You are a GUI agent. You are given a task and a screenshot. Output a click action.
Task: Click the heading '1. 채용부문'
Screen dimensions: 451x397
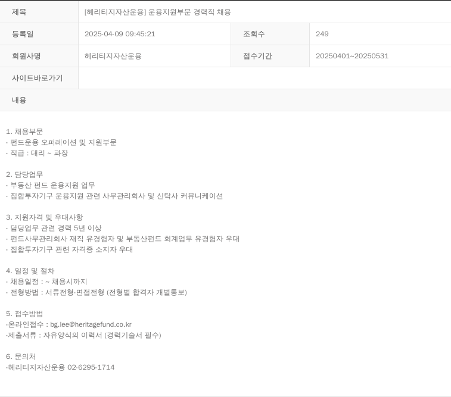point(24,132)
